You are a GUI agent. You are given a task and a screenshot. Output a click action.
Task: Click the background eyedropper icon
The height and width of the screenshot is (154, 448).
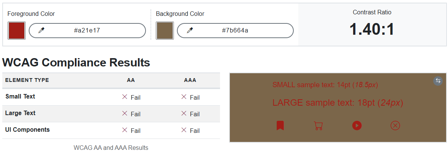pyautogui.click(x=190, y=31)
